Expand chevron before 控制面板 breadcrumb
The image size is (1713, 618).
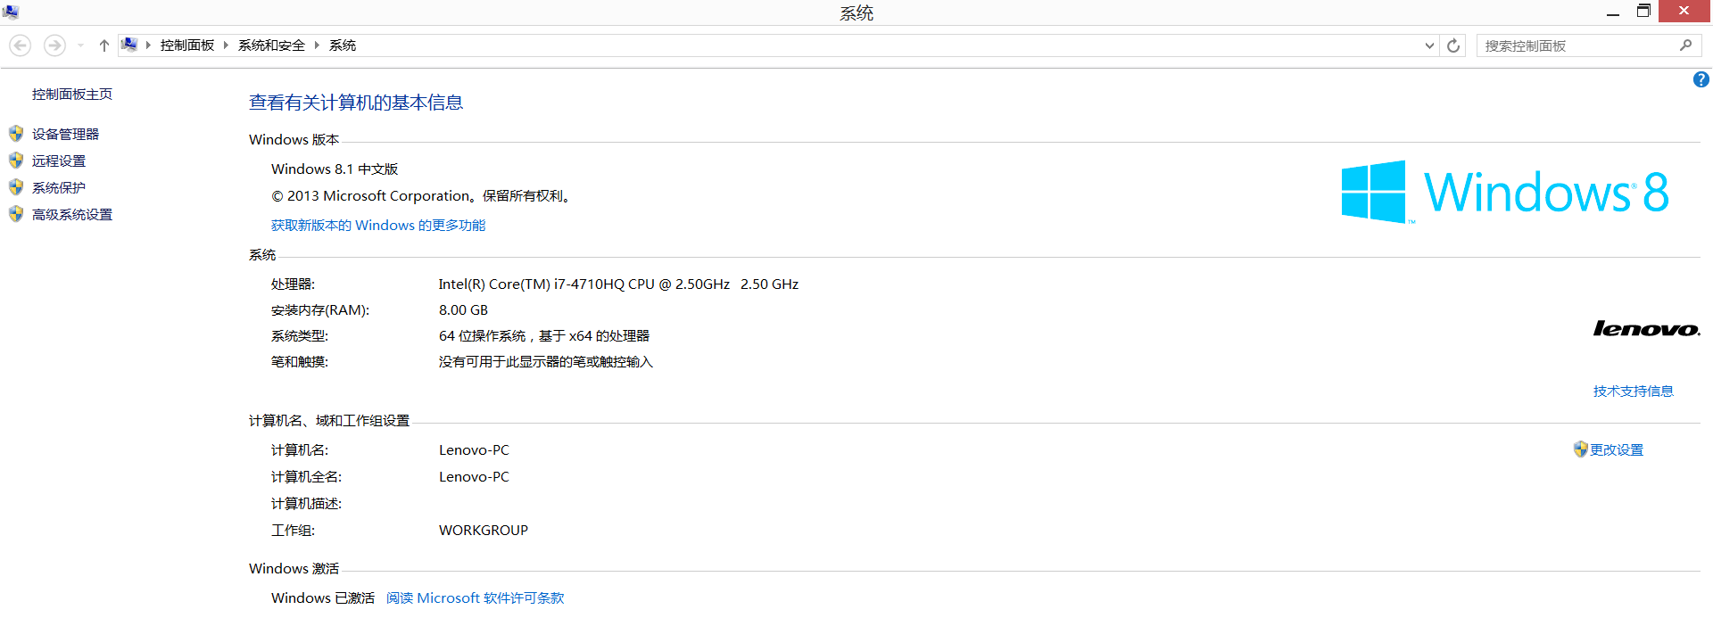pyautogui.click(x=148, y=45)
